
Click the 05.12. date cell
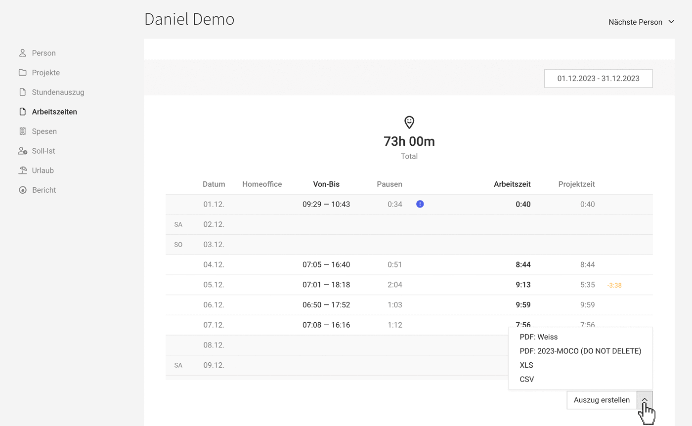coord(214,285)
